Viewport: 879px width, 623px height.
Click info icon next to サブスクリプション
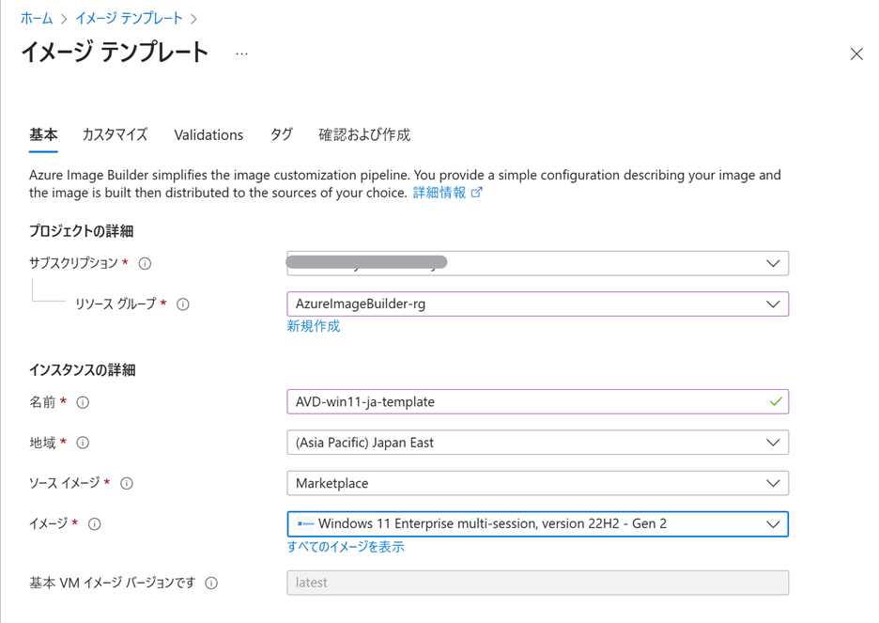click(145, 264)
